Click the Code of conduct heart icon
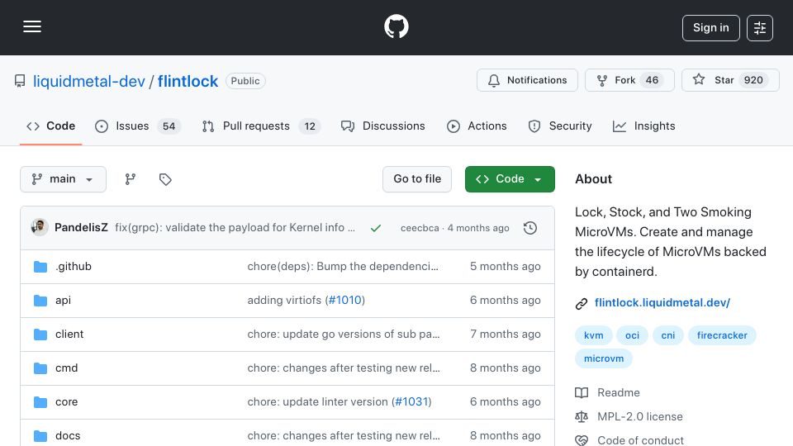The height and width of the screenshot is (446, 793). click(582, 440)
